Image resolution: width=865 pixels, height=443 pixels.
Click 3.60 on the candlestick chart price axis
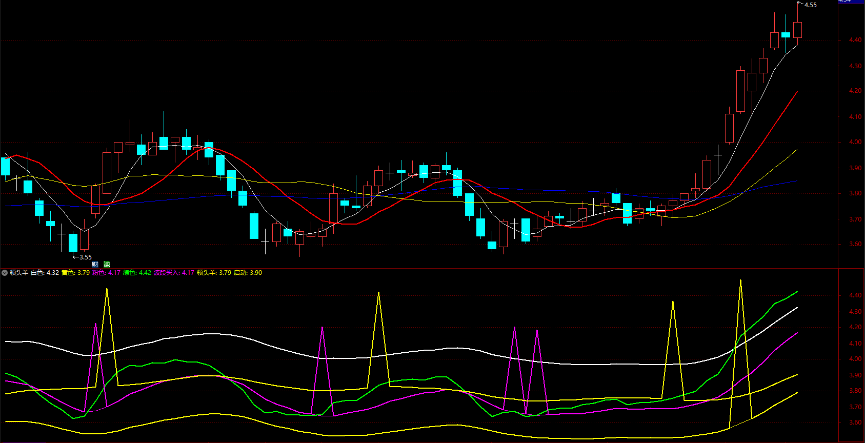click(855, 244)
